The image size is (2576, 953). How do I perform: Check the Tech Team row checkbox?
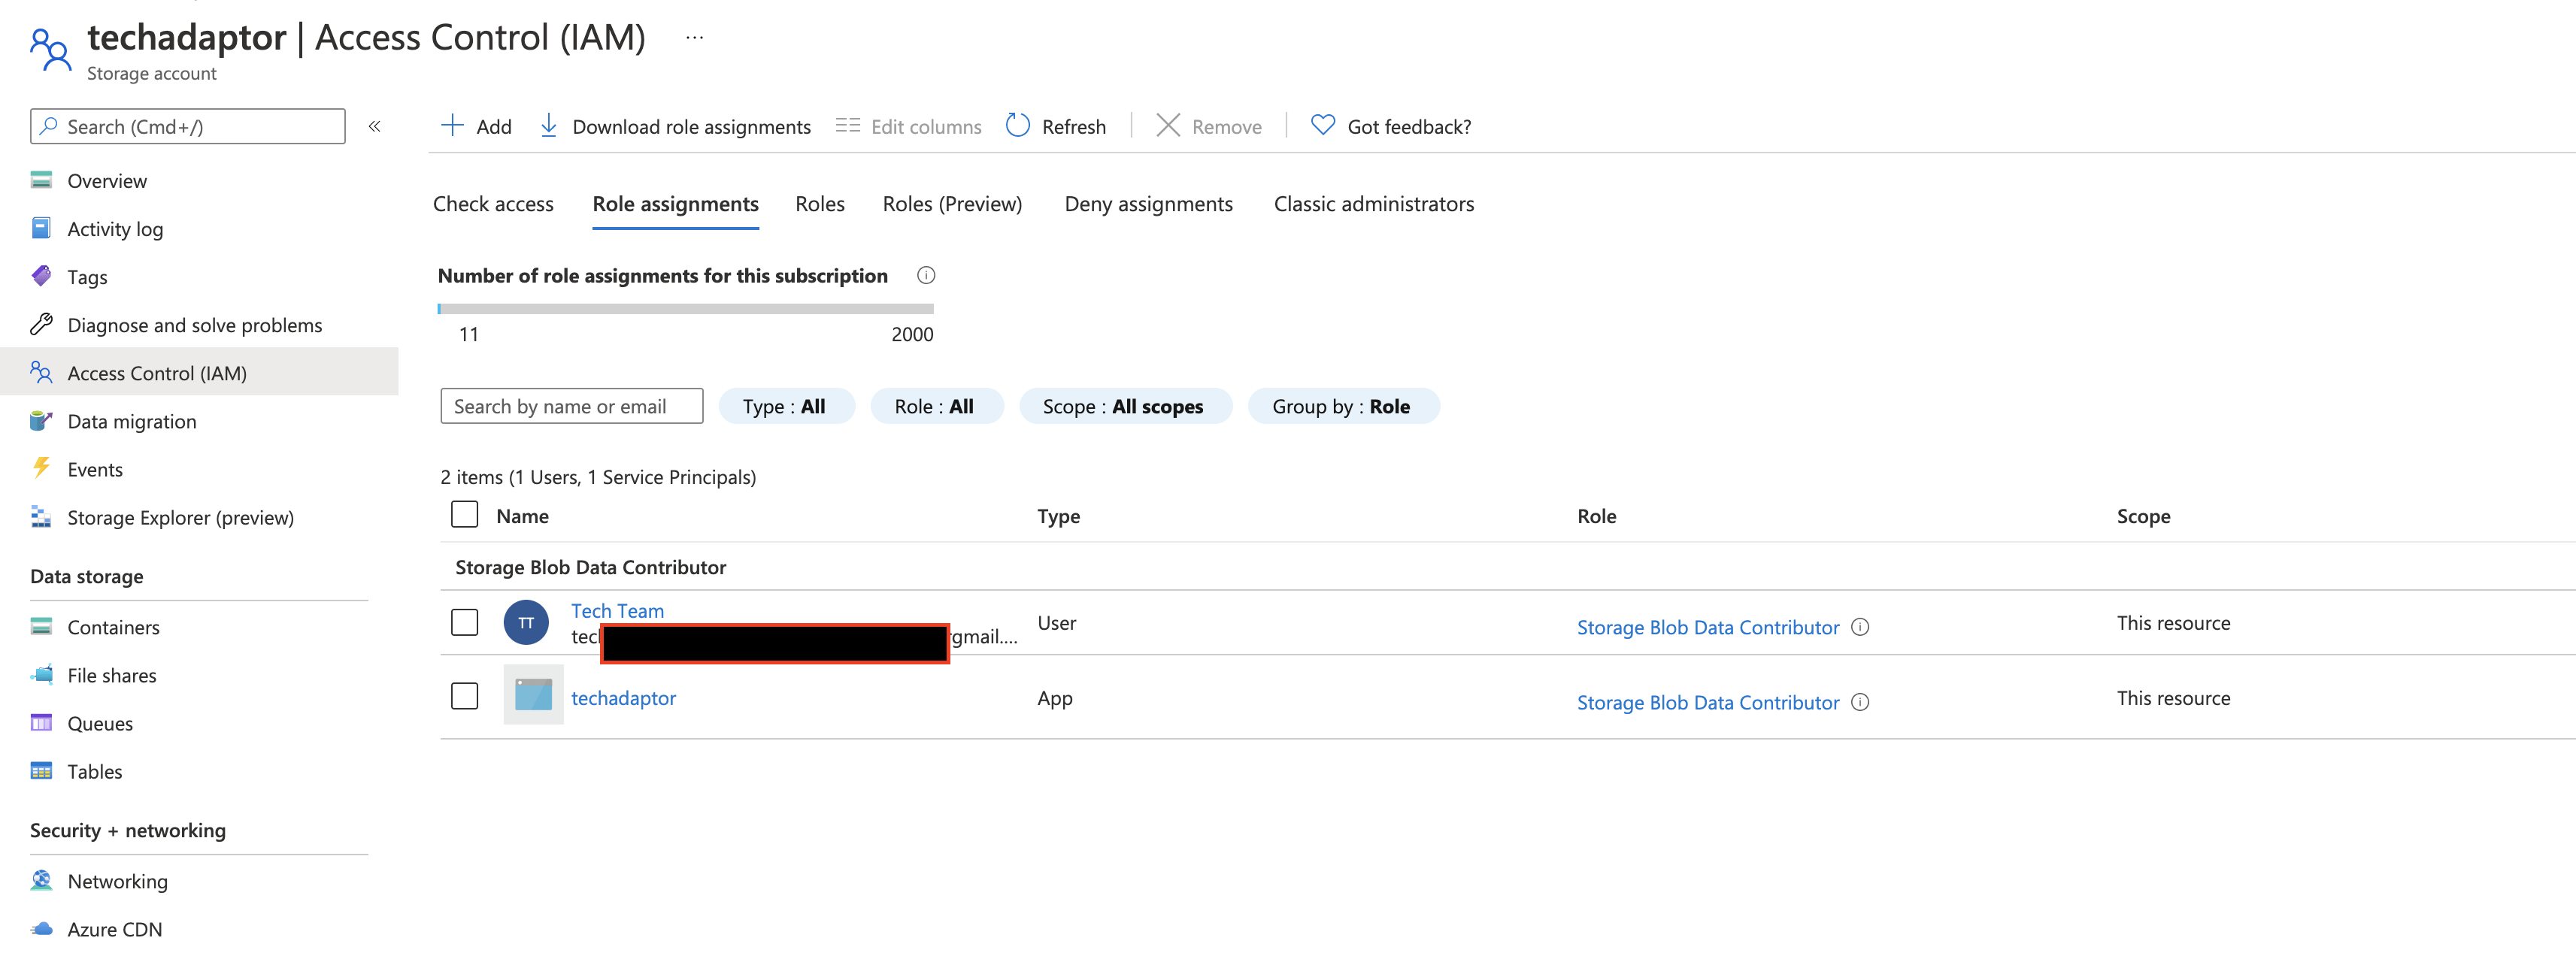tap(465, 622)
